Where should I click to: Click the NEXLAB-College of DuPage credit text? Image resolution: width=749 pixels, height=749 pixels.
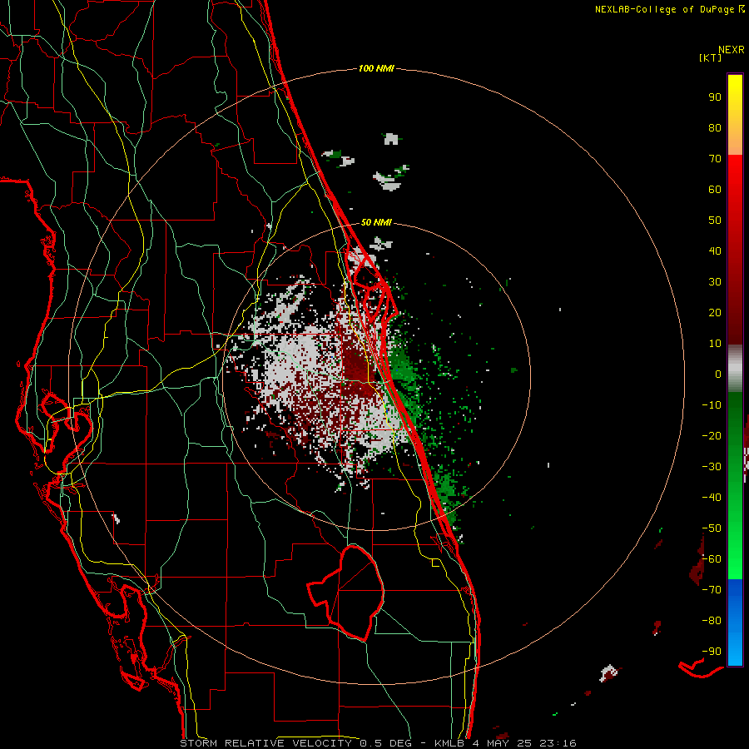(664, 9)
